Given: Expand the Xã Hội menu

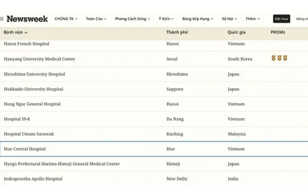Looking at the screenshot, I should coord(229,19).
